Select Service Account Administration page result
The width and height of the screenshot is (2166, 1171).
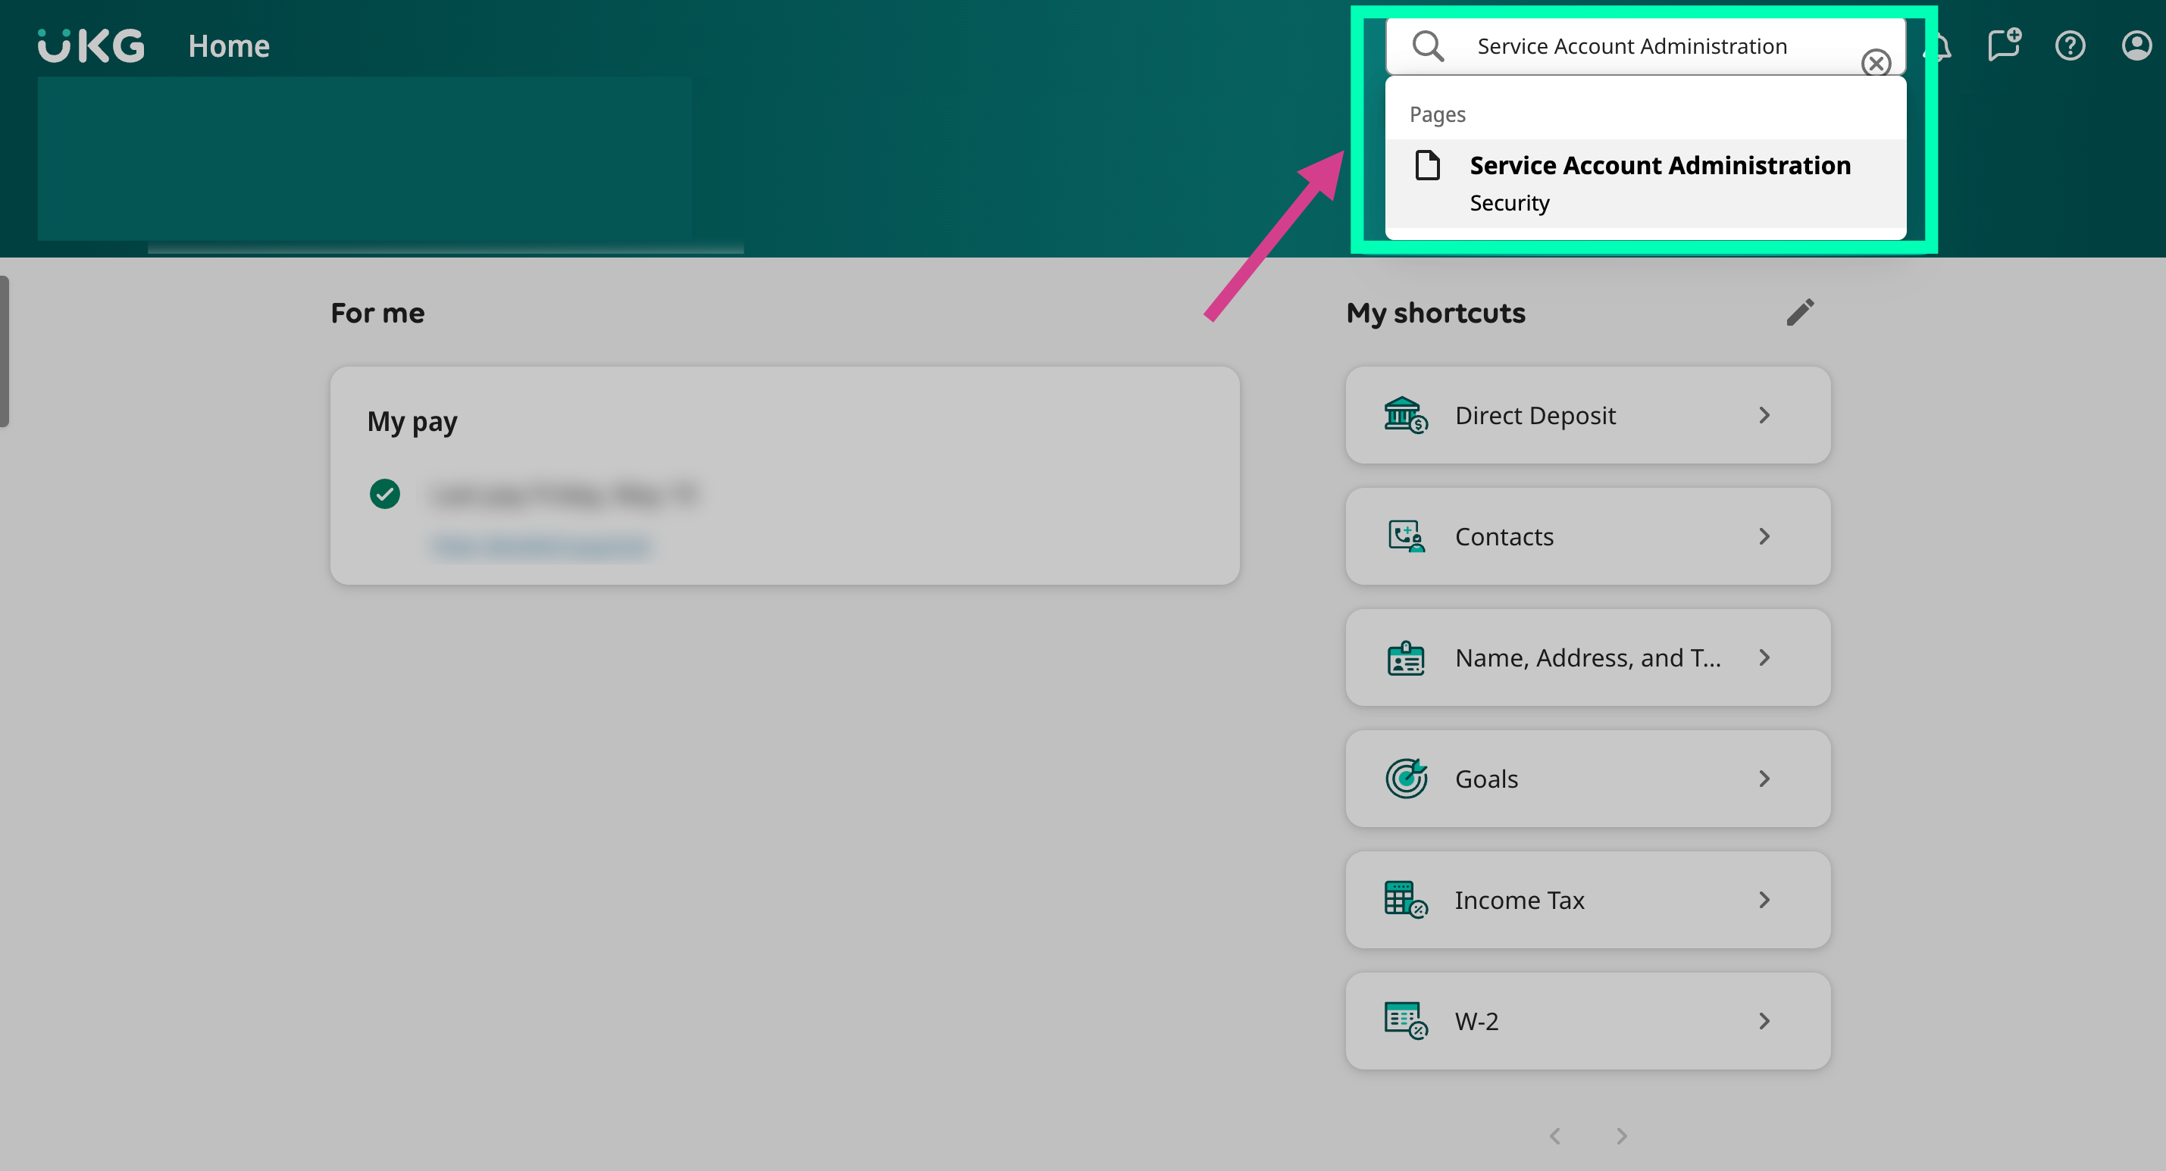coord(1659,167)
